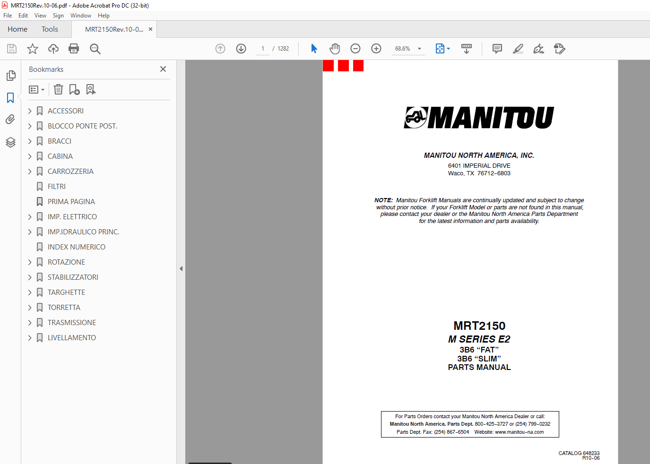Expand the IMP. ELETTRICO bookmark
The height and width of the screenshot is (464, 650).
30,217
